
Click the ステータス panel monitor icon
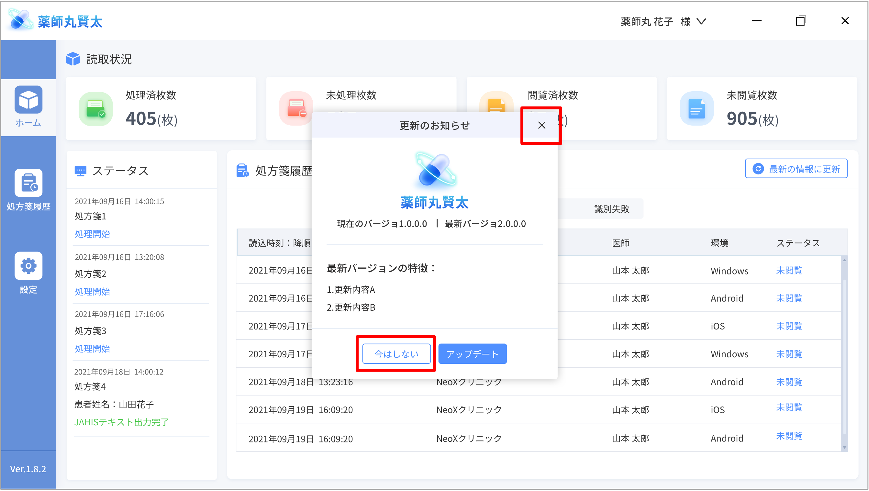80,171
